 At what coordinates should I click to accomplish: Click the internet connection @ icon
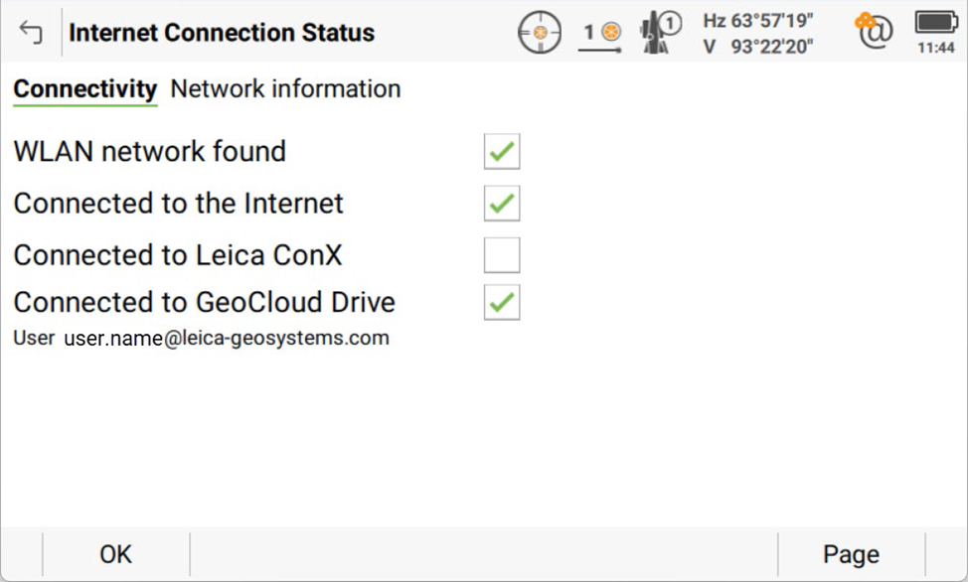(x=875, y=32)
